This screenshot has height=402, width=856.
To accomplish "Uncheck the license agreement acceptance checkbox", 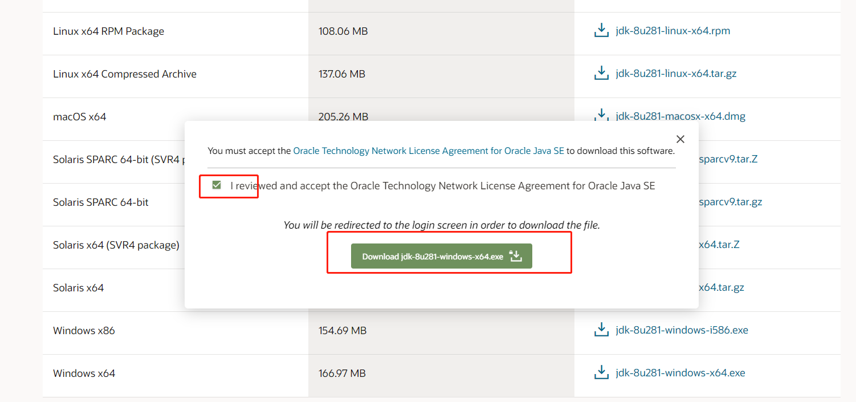I will [x=217, y=185].
